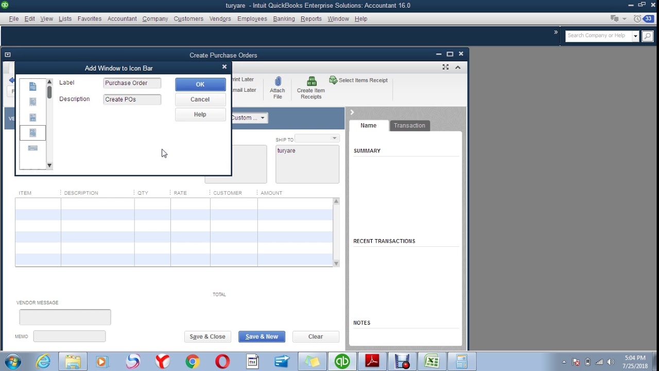Image resolution: width=659 pixels, height=371 pixels.
Task: Click the ship-to address box showing turyare
Action: 307,164
